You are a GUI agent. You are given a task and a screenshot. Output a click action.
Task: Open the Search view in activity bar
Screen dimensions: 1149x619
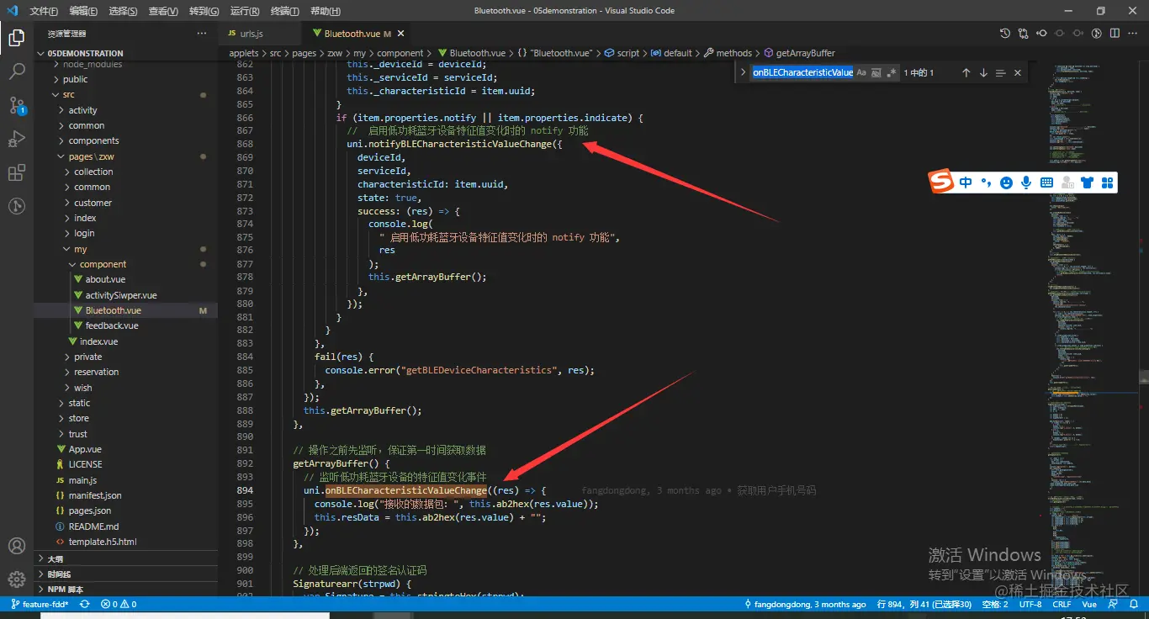coord(16,71)
